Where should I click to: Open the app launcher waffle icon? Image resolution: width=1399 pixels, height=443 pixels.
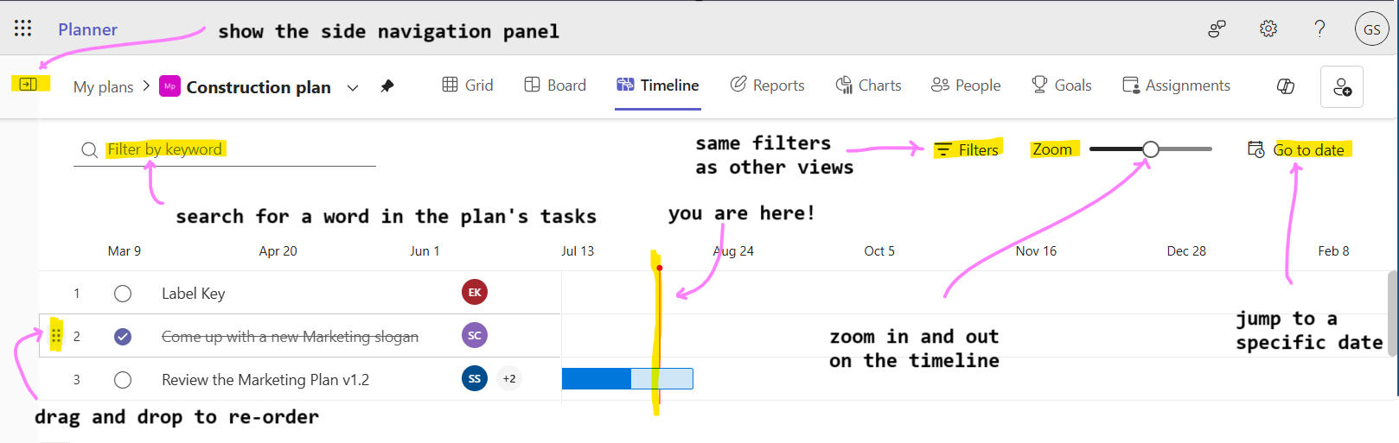(x=23, y=28)
